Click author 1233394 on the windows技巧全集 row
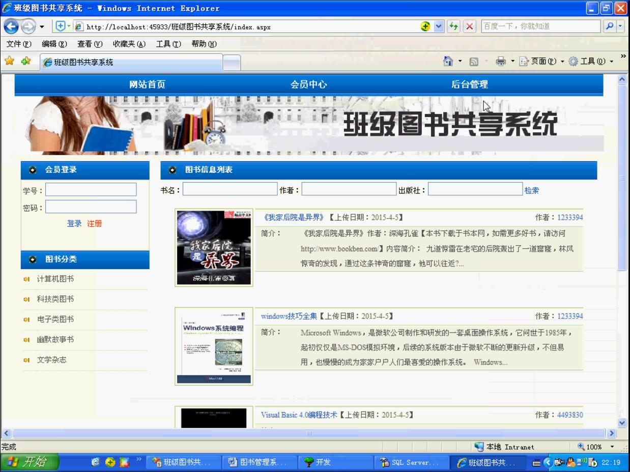Image resolution: width=630 pixels, height=472 pixels. pos(570,316)
